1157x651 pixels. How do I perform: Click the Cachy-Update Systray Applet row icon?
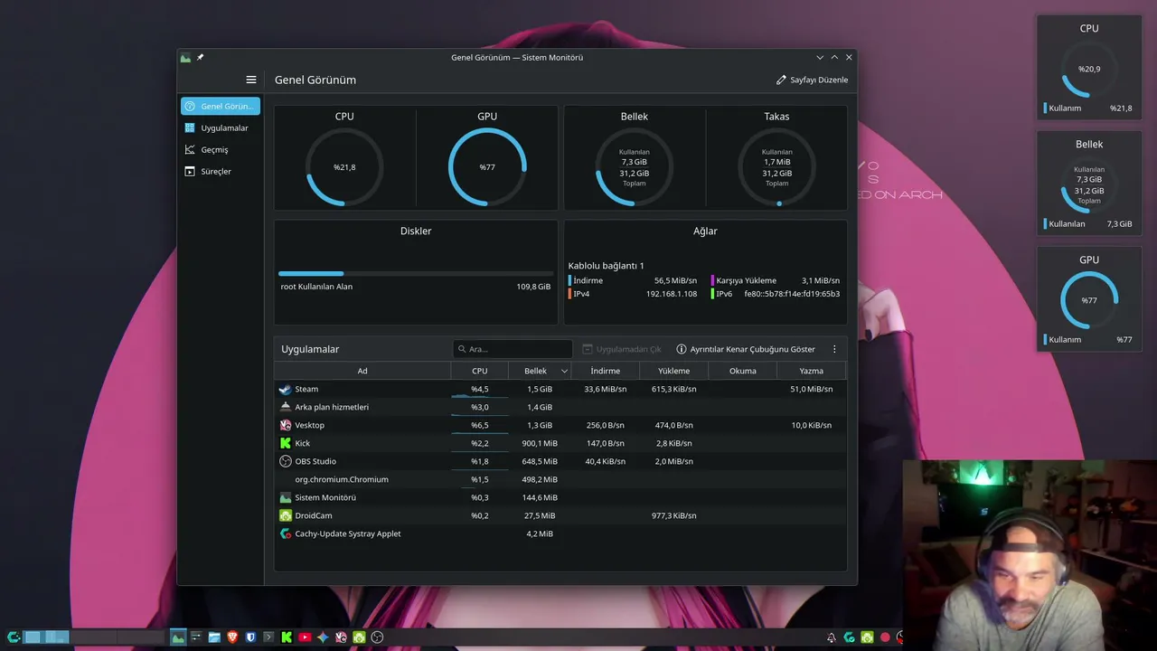286,533
